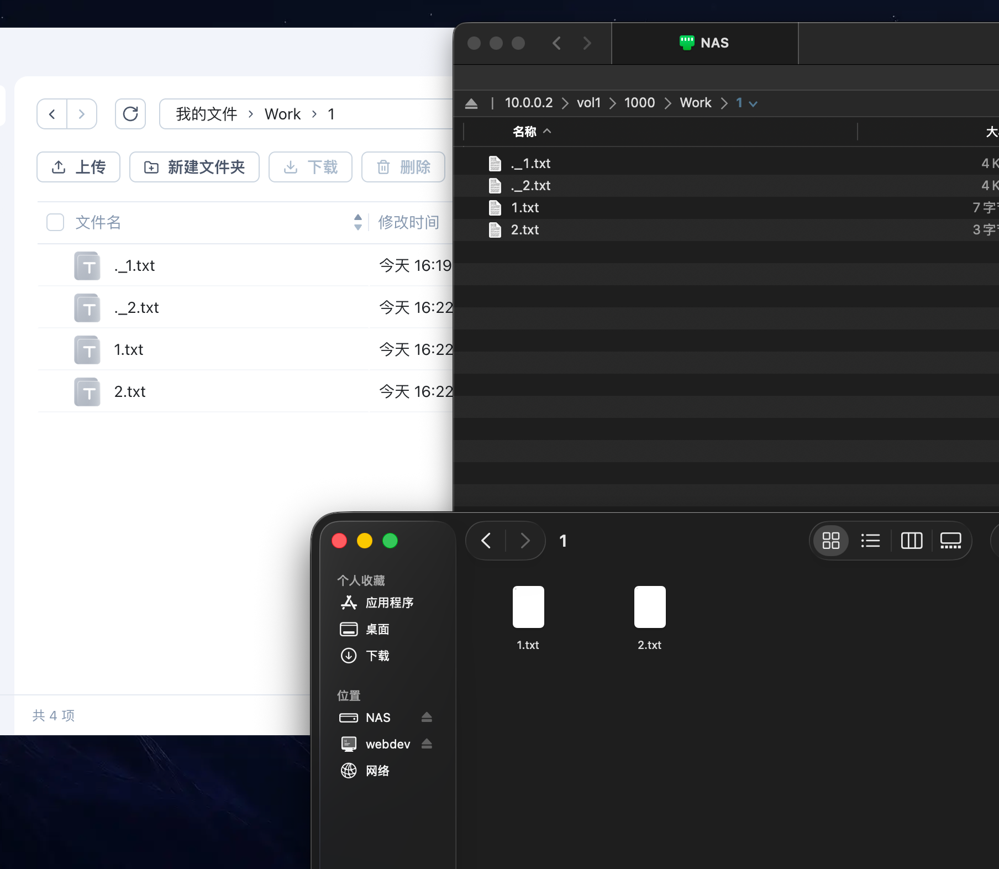
Task: Click the 上传 upload button
Action: (78, 167)
